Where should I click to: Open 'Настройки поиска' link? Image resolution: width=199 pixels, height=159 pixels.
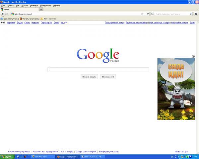(x=179, y=23)
